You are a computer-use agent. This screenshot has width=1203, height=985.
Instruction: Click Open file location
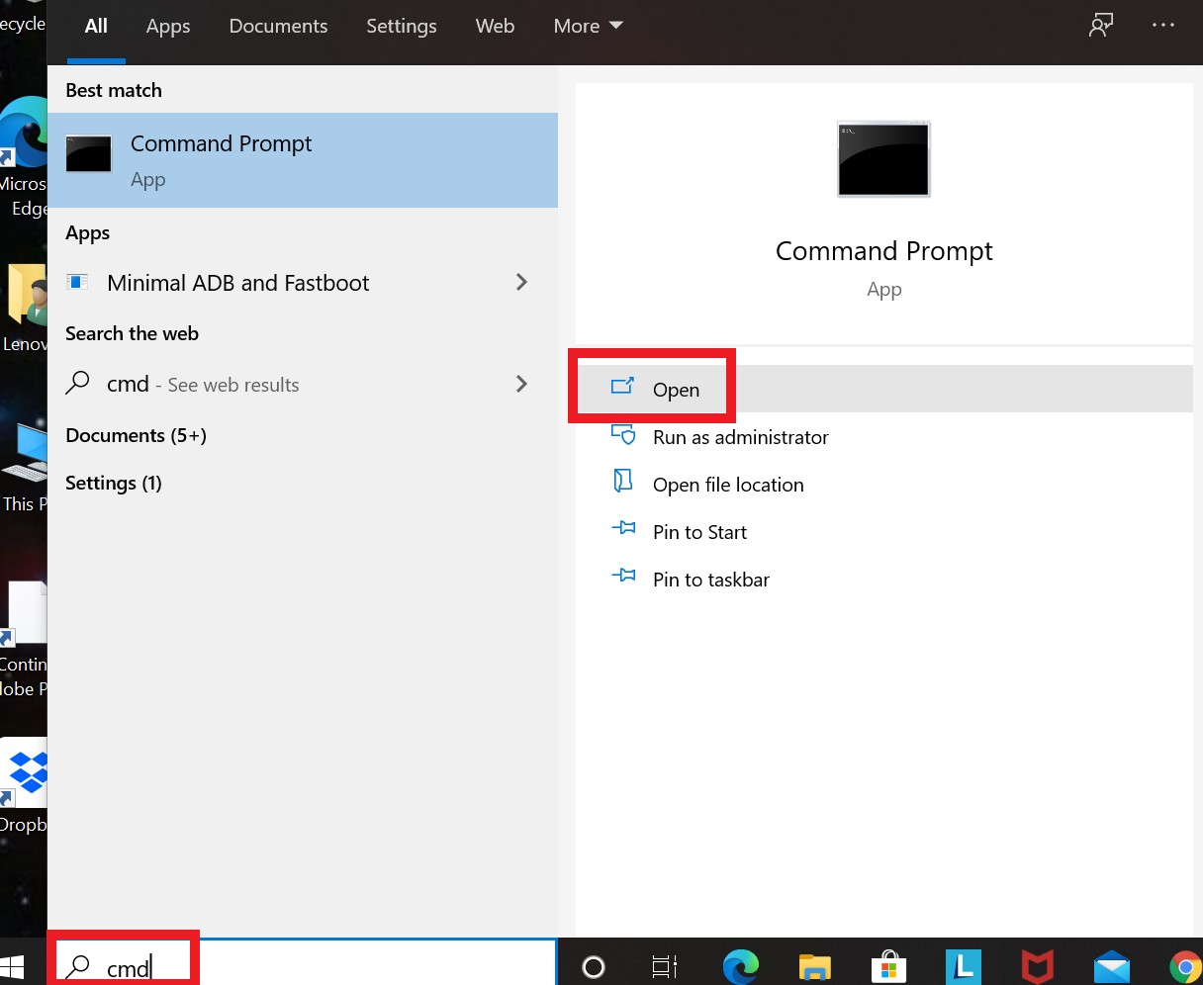pos(728,485)
